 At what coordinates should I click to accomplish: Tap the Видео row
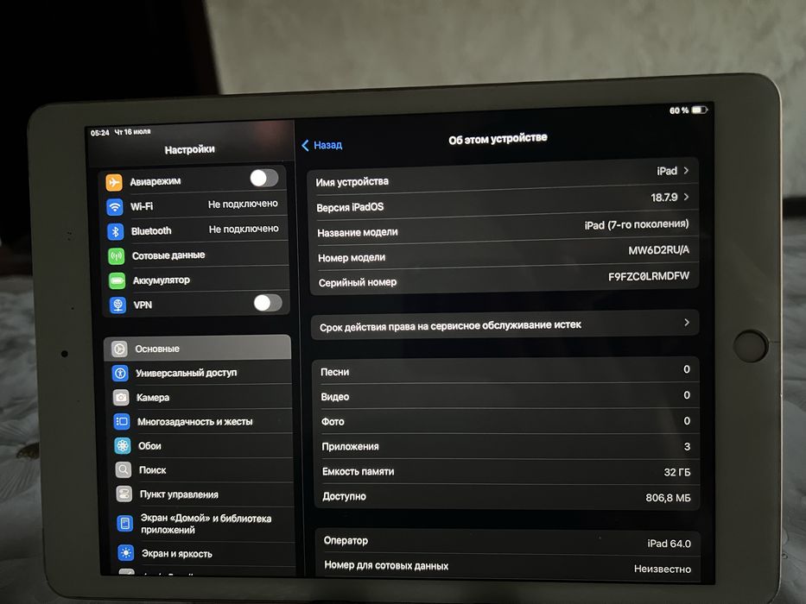(506, 396)
